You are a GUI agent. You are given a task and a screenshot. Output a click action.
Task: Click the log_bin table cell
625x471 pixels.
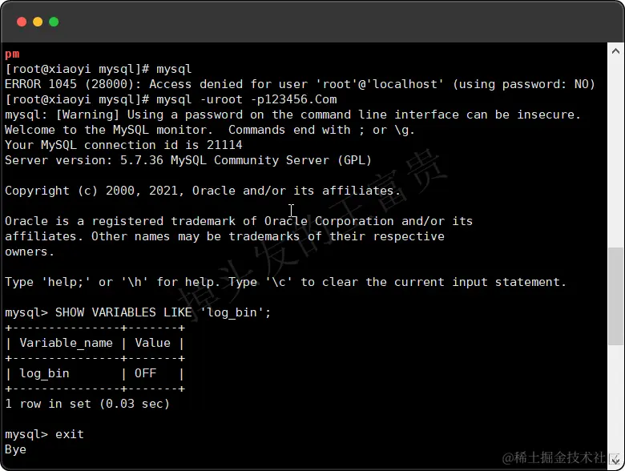pyautogui.click(x=44, y=373)
